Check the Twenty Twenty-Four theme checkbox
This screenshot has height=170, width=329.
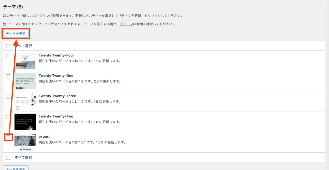pos(8,56)
